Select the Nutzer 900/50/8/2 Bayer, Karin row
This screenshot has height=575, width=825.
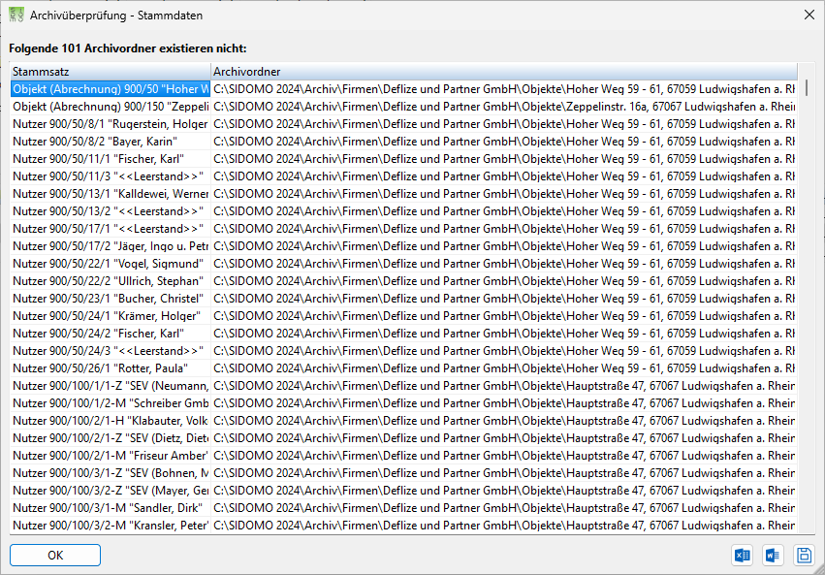[403, 142]
